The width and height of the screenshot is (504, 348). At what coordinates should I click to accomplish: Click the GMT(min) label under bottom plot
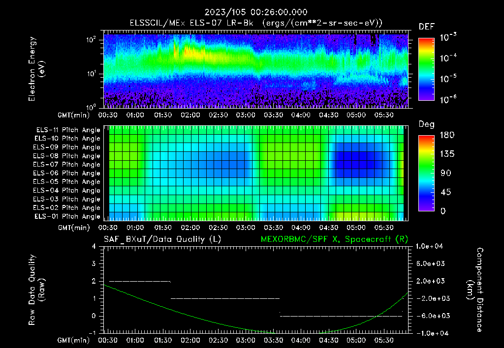click(x=74, y=341)
